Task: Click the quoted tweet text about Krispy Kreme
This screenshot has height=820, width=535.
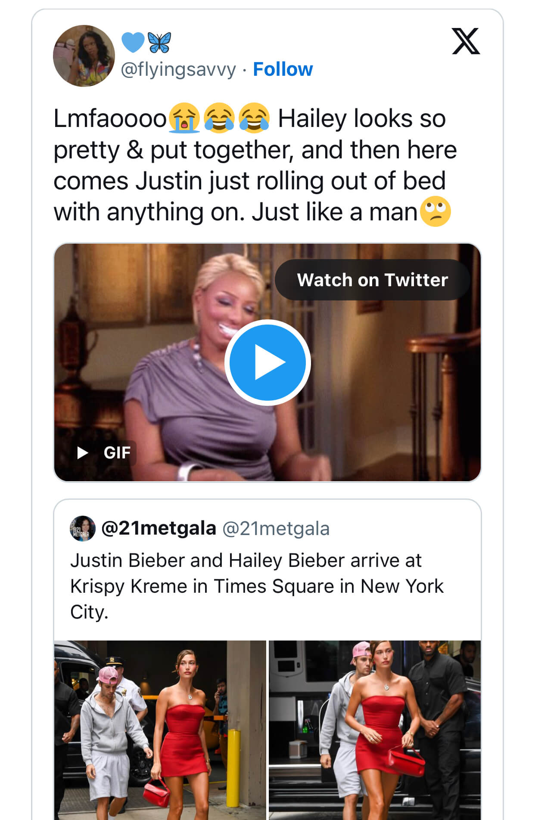Action: (x=256, y=586)
